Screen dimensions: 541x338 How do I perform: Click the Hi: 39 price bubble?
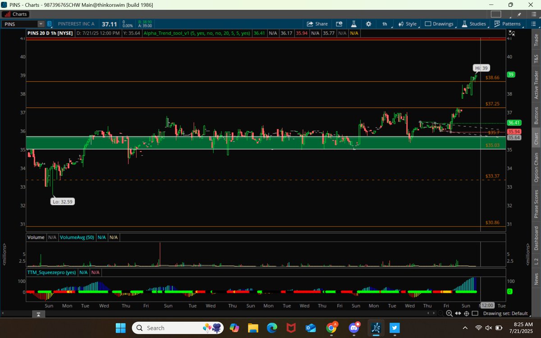click(481, 68)
